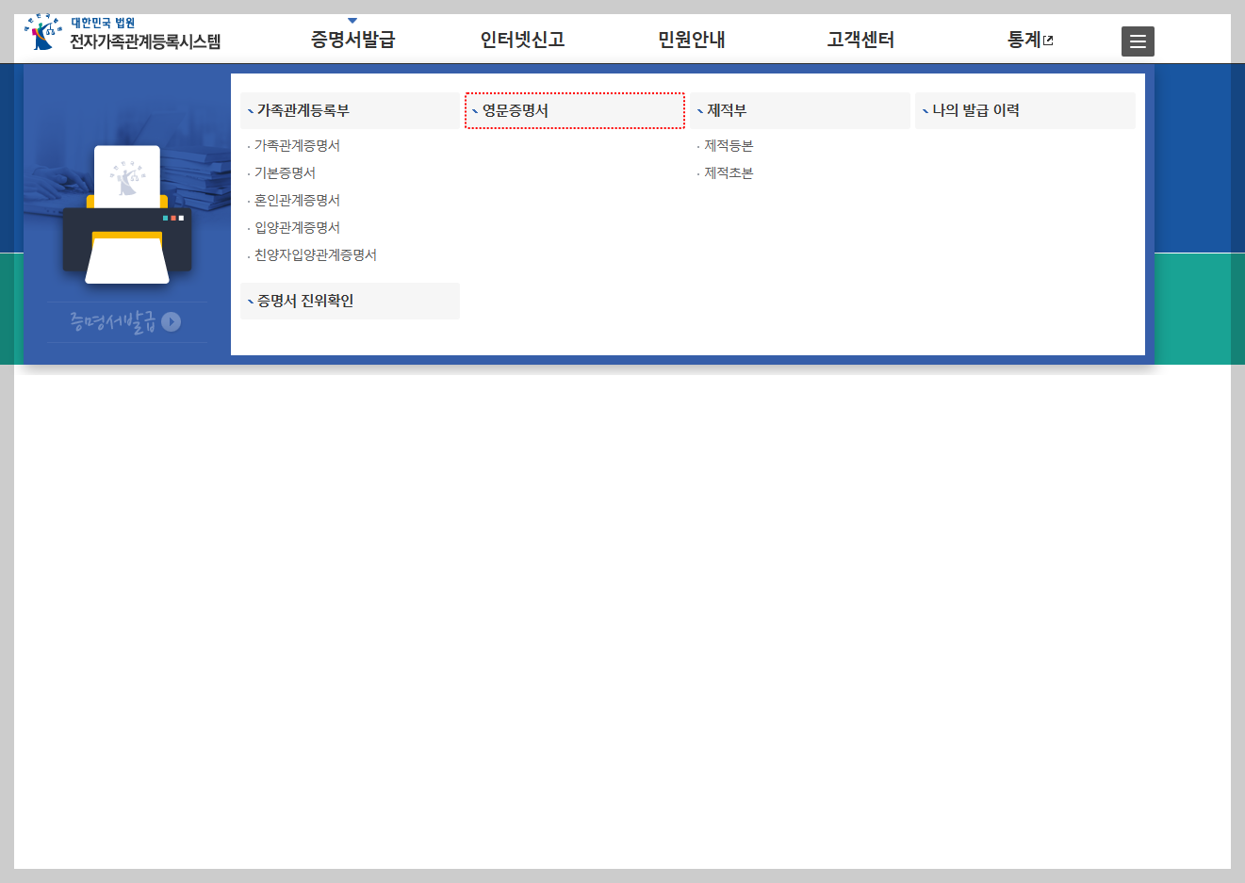1245x883 pixels.
Task: Go to the 고객센터 menu
Action: coord(859,40)
